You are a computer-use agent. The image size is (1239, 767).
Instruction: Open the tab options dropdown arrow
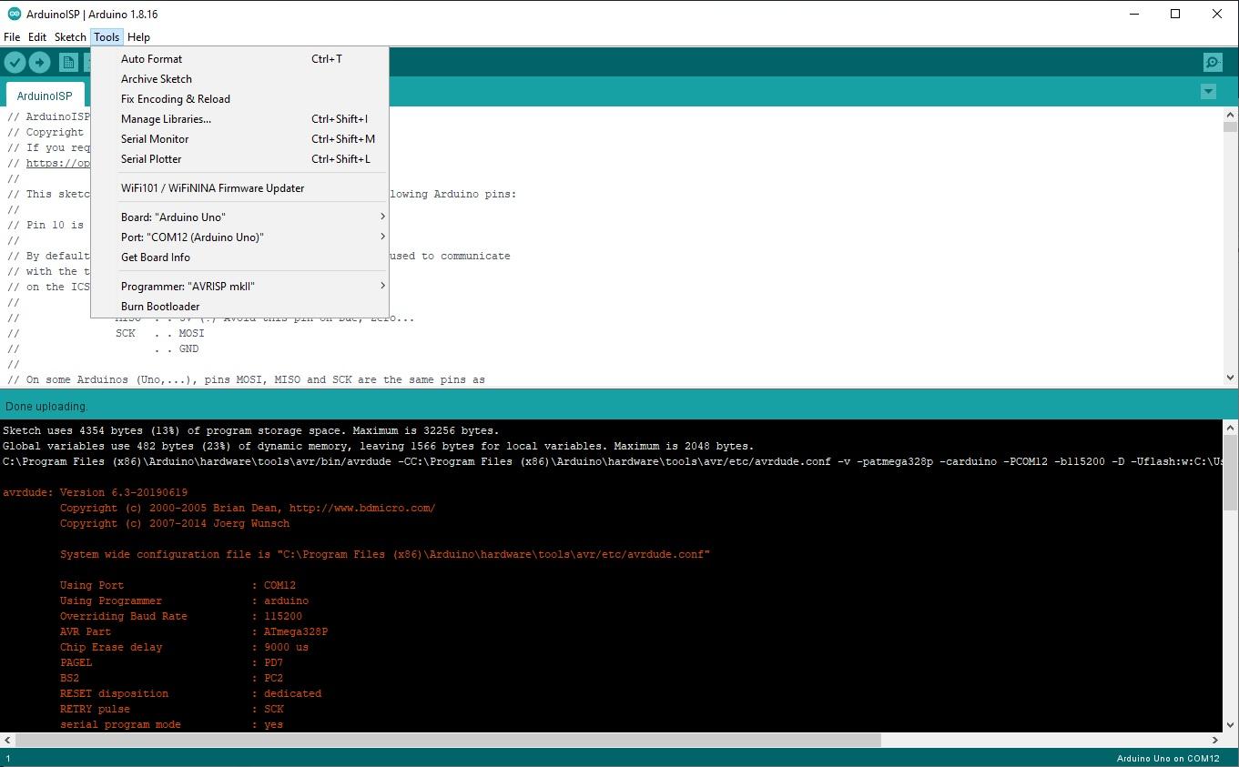(1208, 92)
